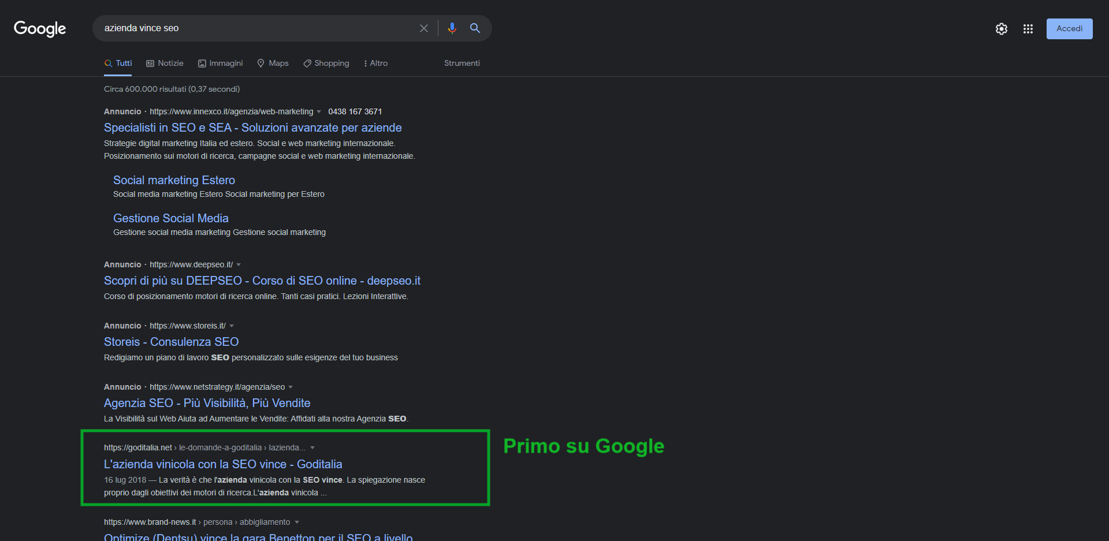Expand dropdown arrow beside goditalia.net URL

point(312,448)
